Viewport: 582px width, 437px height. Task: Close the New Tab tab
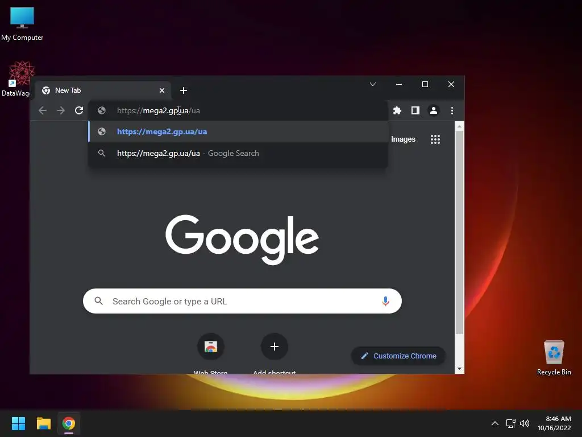162,90
